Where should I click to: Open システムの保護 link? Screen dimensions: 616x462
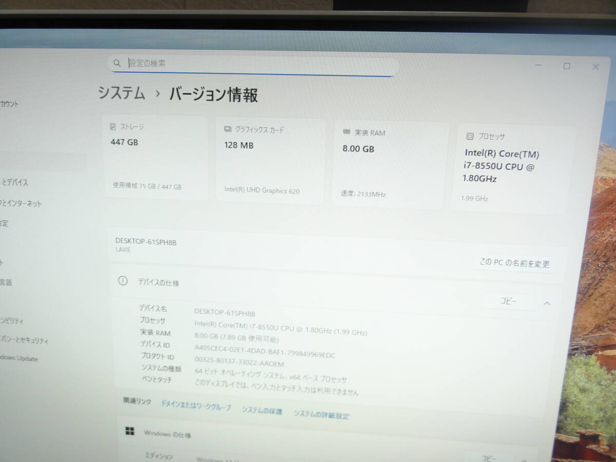pyautogui.click(x=262, y=411)
